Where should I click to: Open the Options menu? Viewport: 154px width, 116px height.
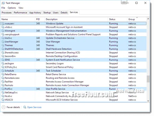(x=12, y=8)
